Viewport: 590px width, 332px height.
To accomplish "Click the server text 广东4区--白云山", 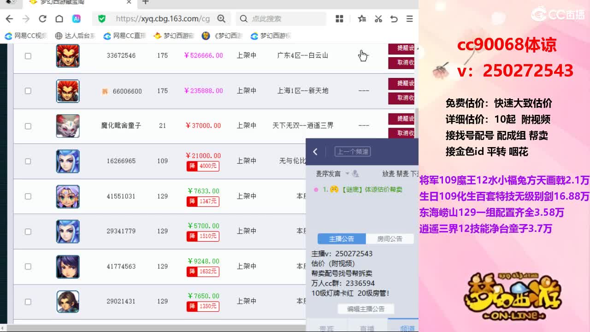I will 302,55.
